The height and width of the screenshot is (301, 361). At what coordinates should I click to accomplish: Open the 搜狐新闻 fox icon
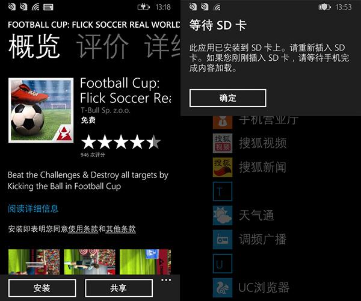(x=223, y=167)
